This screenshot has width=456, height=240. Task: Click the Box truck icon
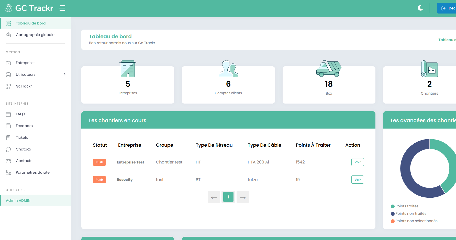(x=329, y=69)
